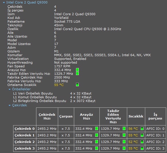Collapse the Önbellekler section arrow
The height and width of the screenshot is (153, 167).
pyautogui.click(x=9, y=89)
